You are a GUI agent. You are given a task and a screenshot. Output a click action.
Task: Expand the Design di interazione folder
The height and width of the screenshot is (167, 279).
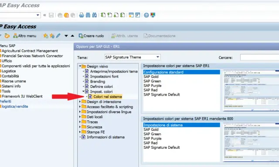pos(80,102)
